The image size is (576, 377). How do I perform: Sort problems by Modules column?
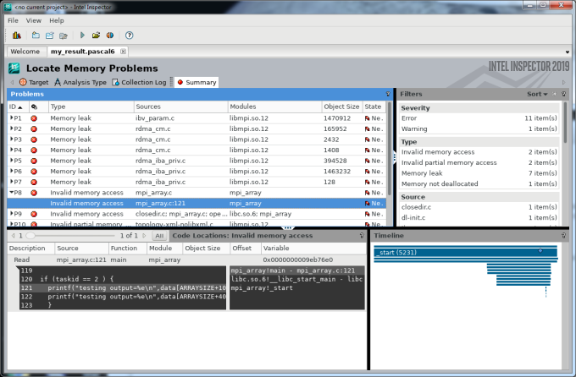click(274, 107)
